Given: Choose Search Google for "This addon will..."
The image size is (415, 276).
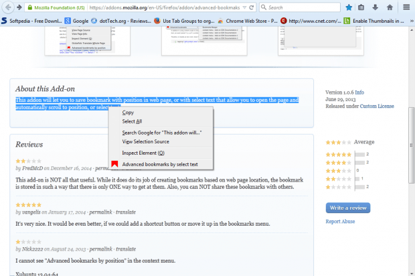Looking at the screenshot, I should point(161,133).
